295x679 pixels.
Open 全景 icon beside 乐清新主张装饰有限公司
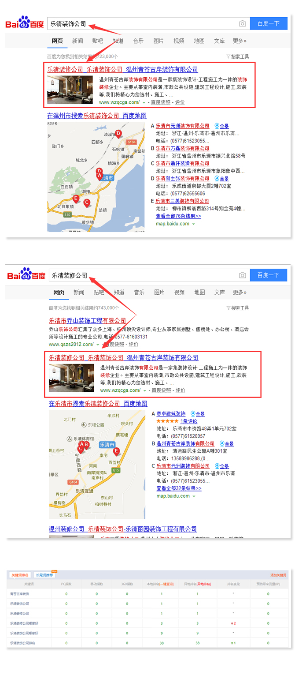click(x=222, y=179)
